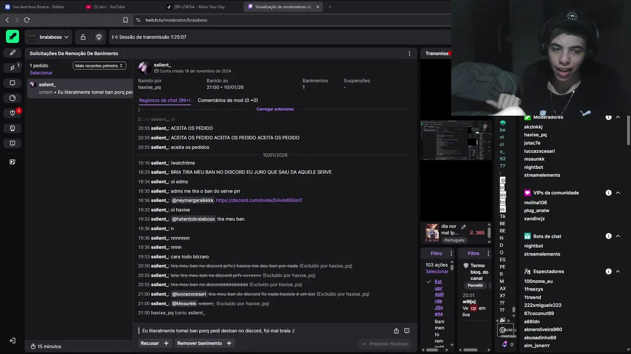Open the braiaboss channel dropdown
The height and width of the screenshot is (354, 631).
[x=49, y=37]
